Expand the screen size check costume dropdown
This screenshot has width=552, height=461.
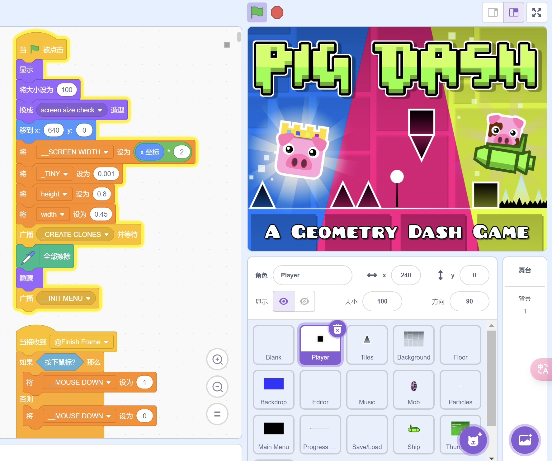pos(100,110)
